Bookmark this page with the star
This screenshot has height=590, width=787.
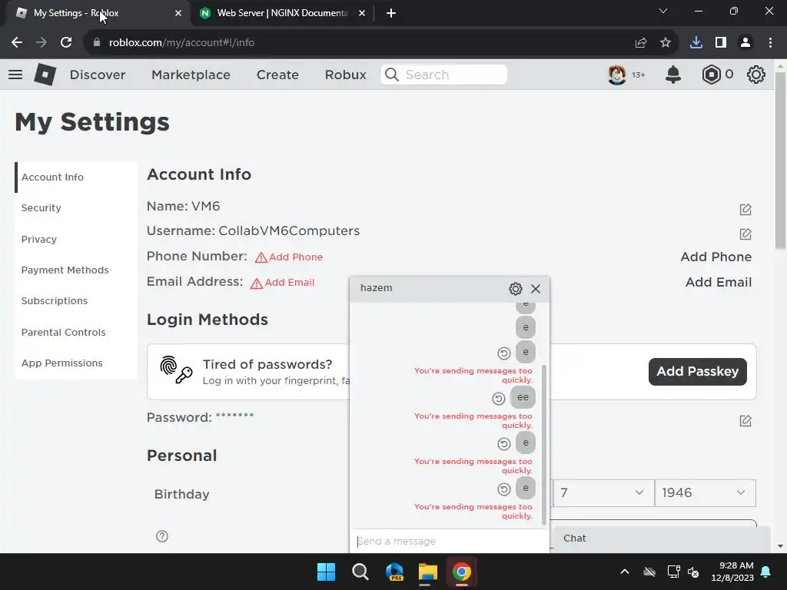pos(666,43)
